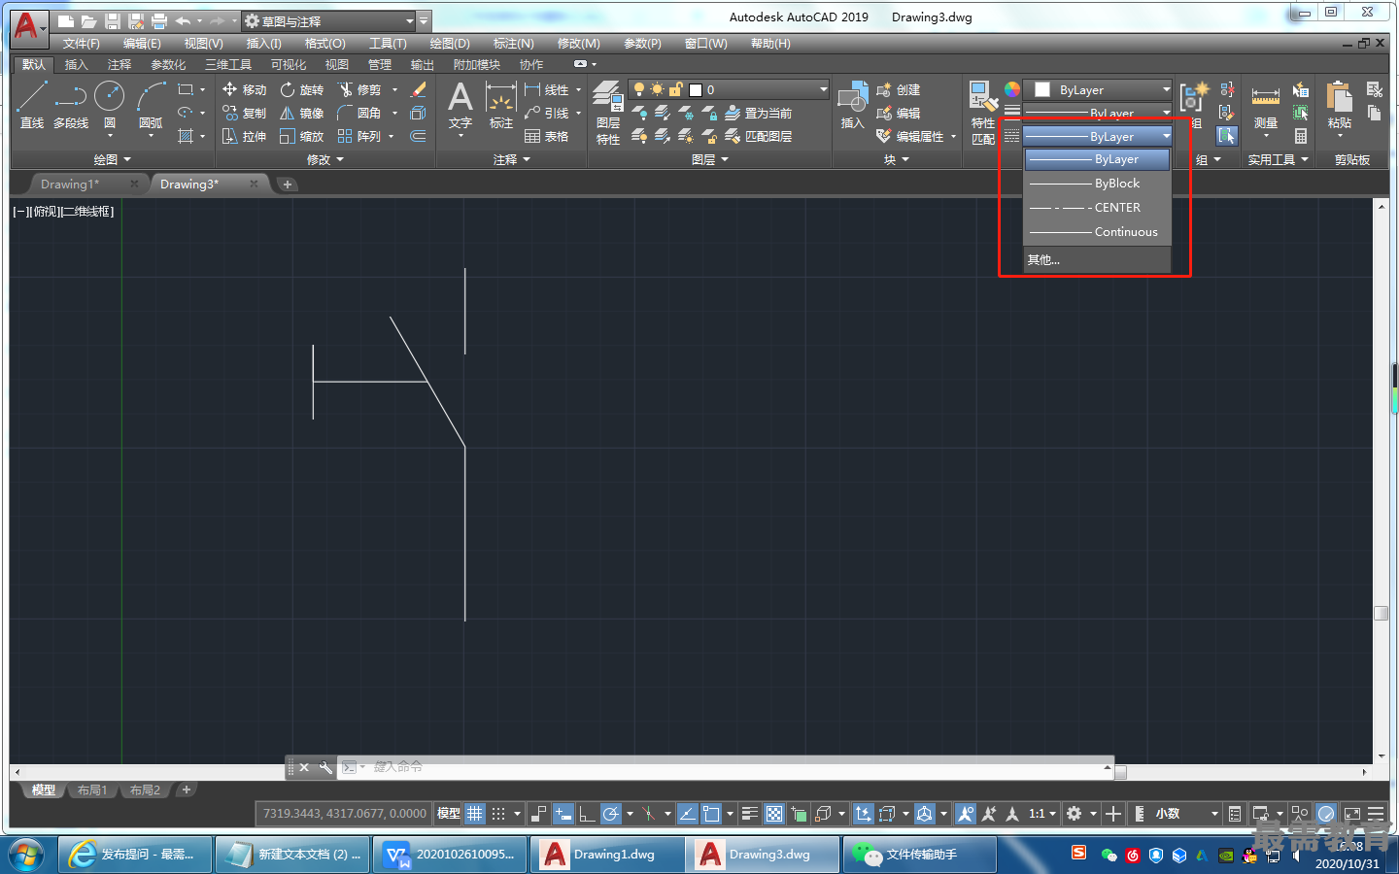The image size is (1399, 874).
Task: Select the Line (直线) tool
Action: click(32, 106)
